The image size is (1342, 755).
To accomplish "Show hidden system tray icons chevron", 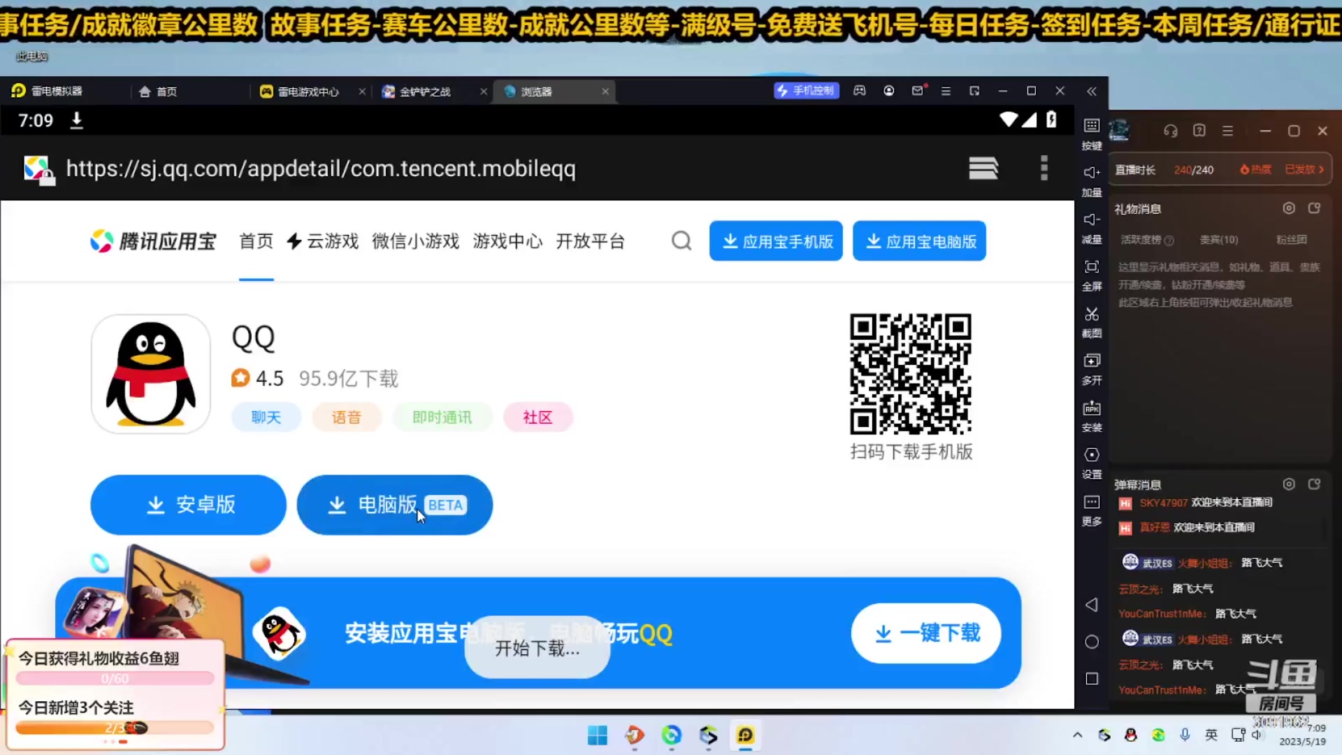I will [x=1077, y=735].
